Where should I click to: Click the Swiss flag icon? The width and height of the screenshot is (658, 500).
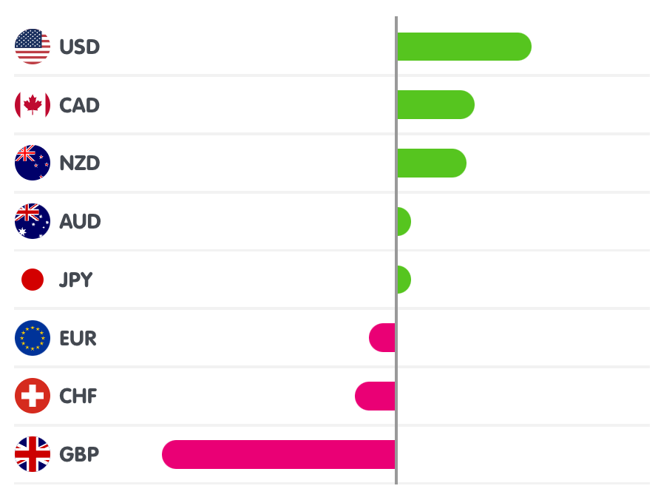[x=33, y=396]
